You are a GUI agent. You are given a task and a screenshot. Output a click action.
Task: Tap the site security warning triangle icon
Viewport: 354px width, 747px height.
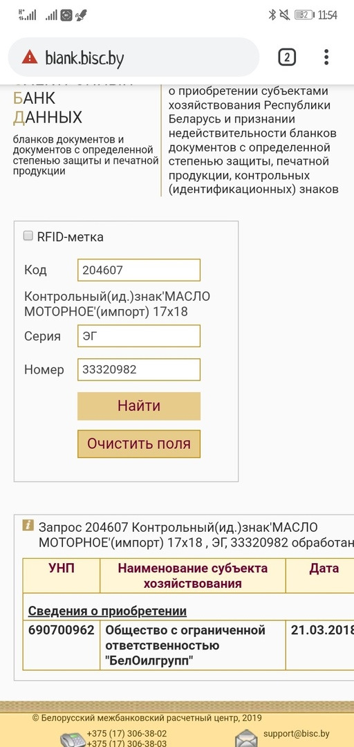30,57
